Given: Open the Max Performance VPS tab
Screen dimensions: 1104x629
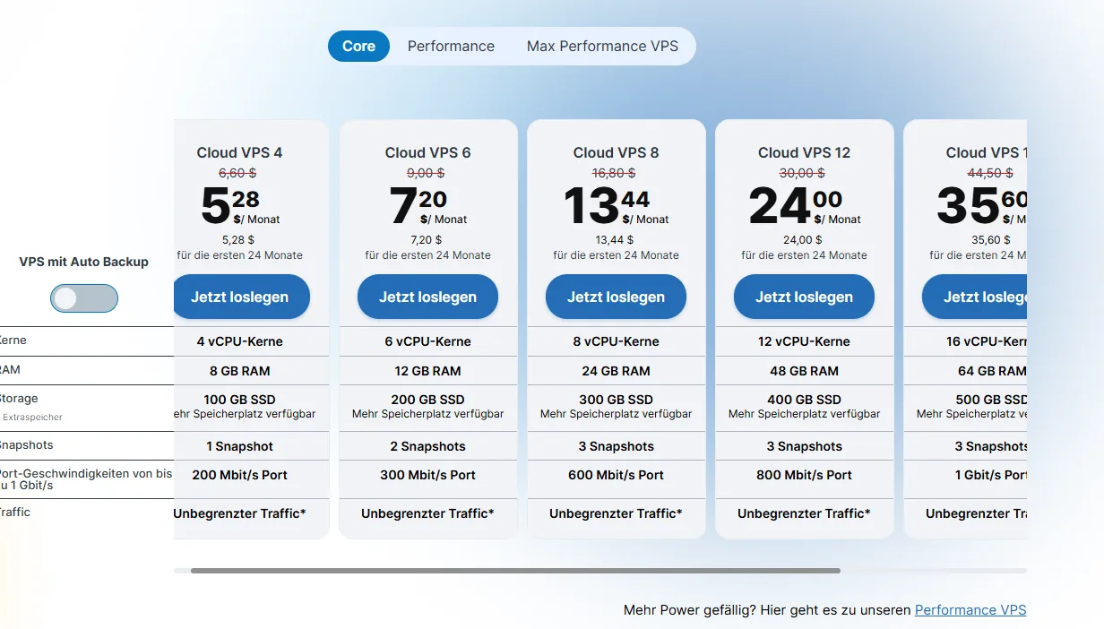Looking at the screenshot, I should (x=602, y=46).
